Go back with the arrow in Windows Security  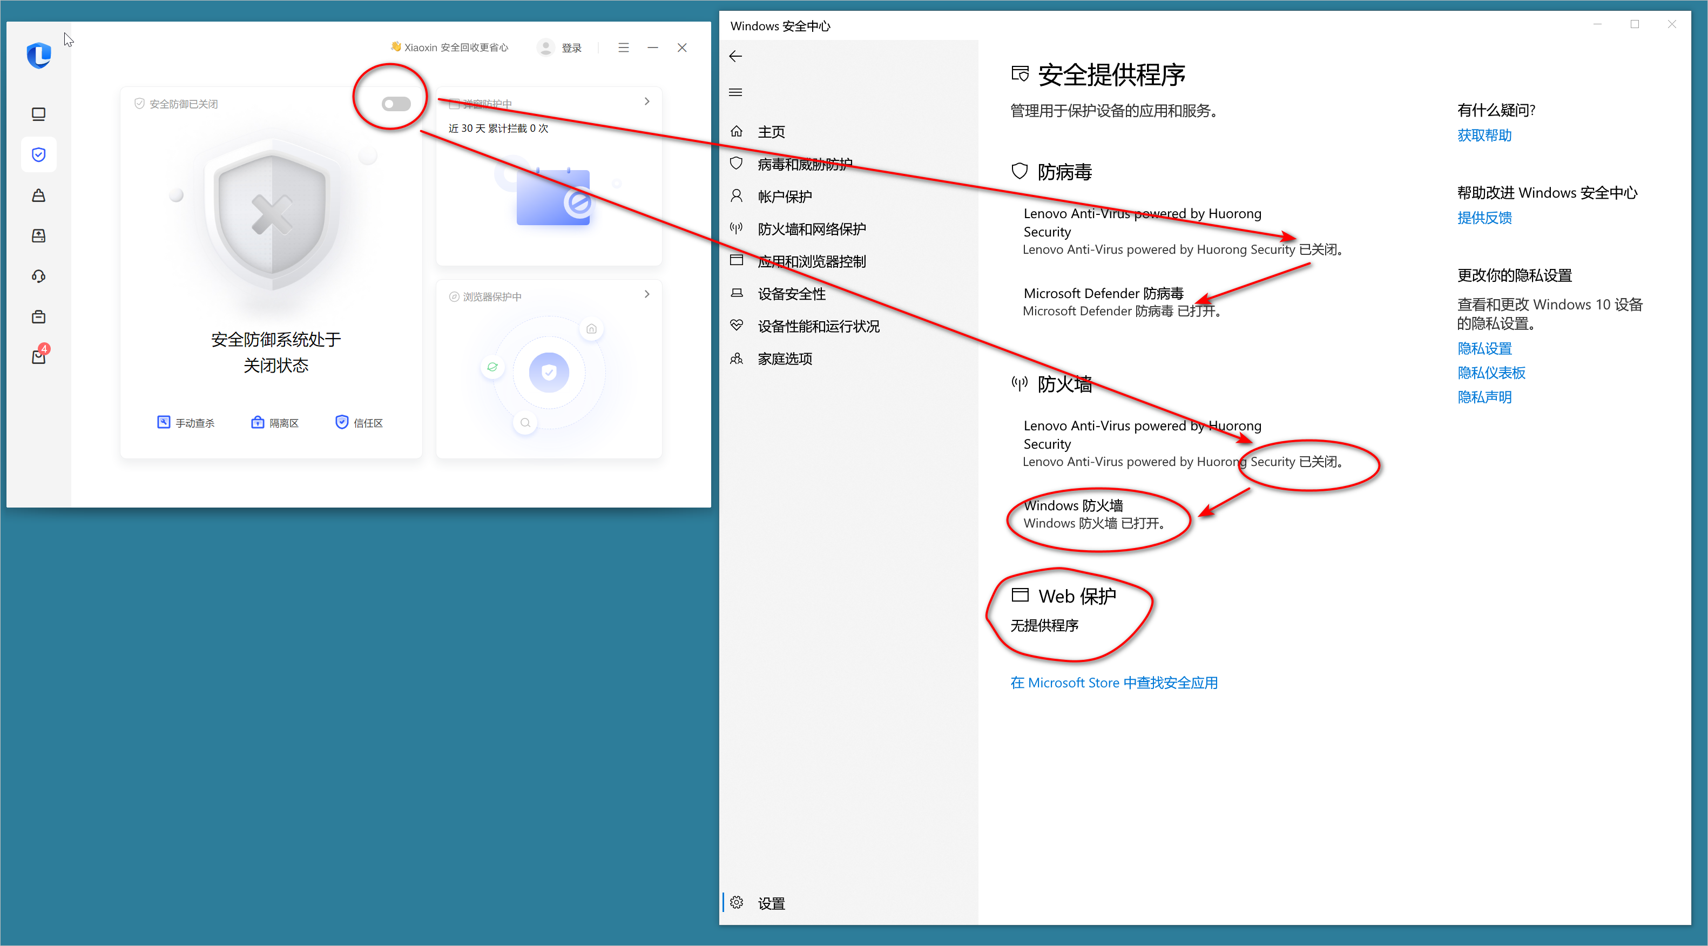click(735, 56)
